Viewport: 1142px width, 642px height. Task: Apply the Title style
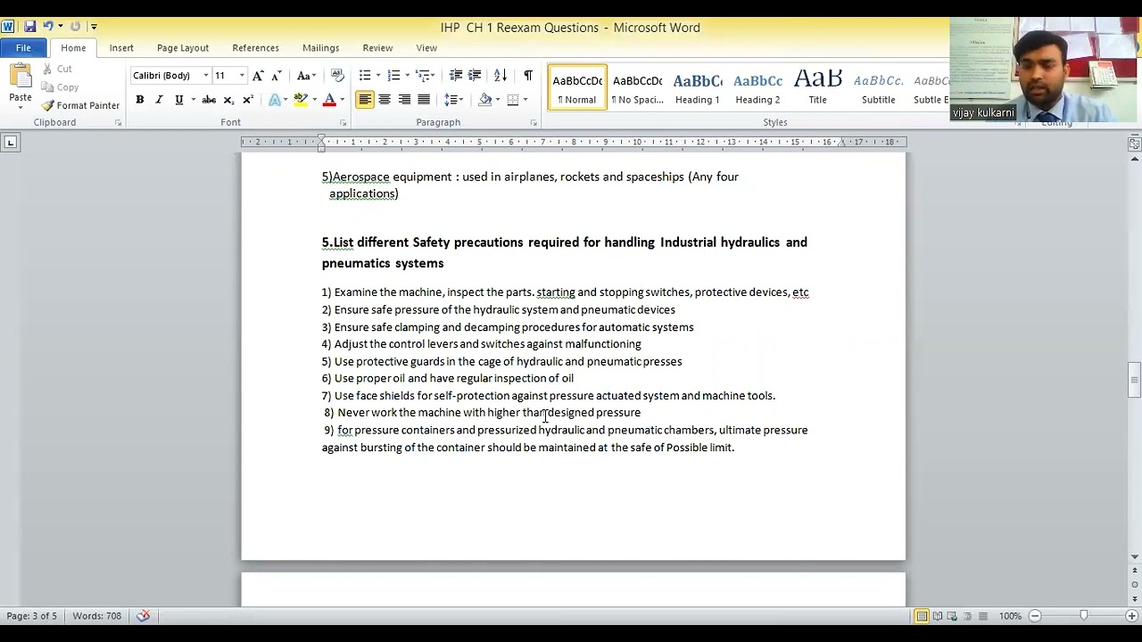pos(818,87)
